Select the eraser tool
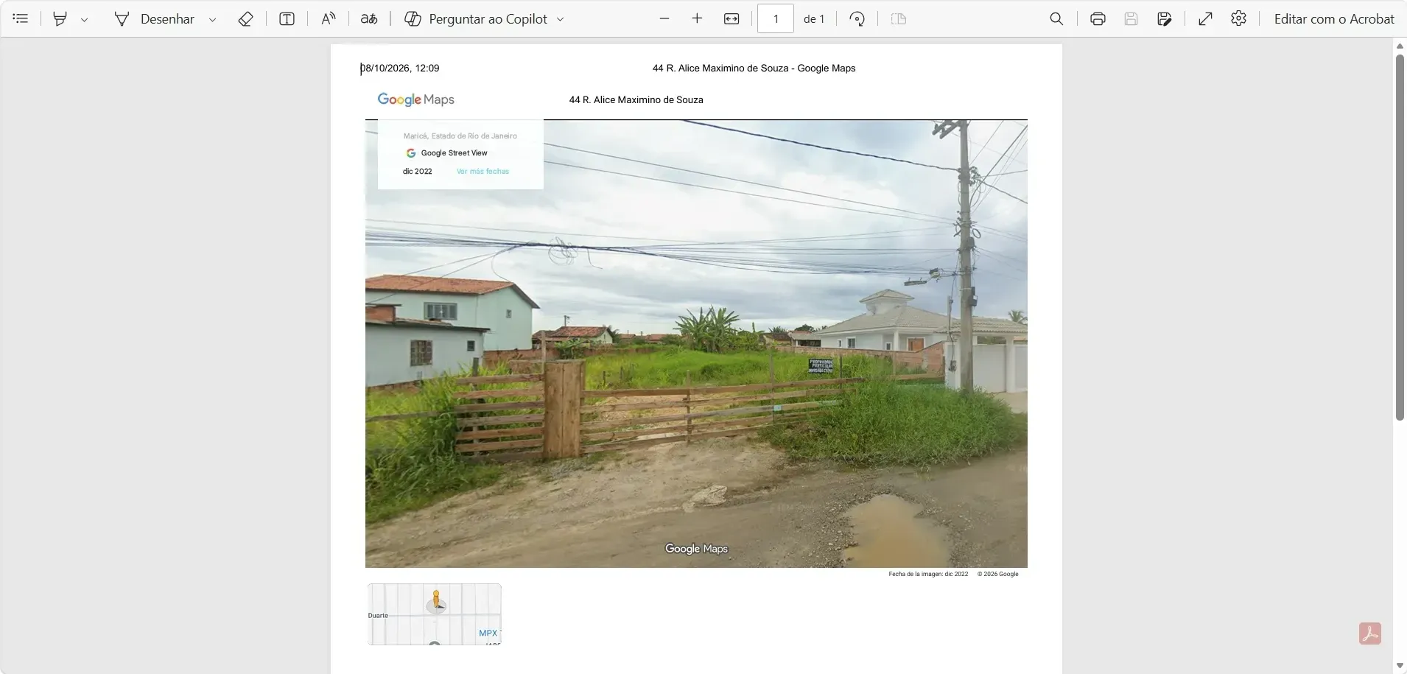Screen dimensions: 1407x674 click(x=246, y=18)
